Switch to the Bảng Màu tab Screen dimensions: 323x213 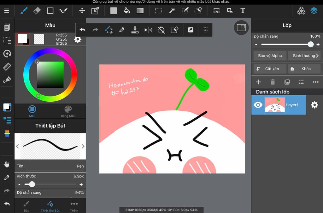click(x=68, y=111)
